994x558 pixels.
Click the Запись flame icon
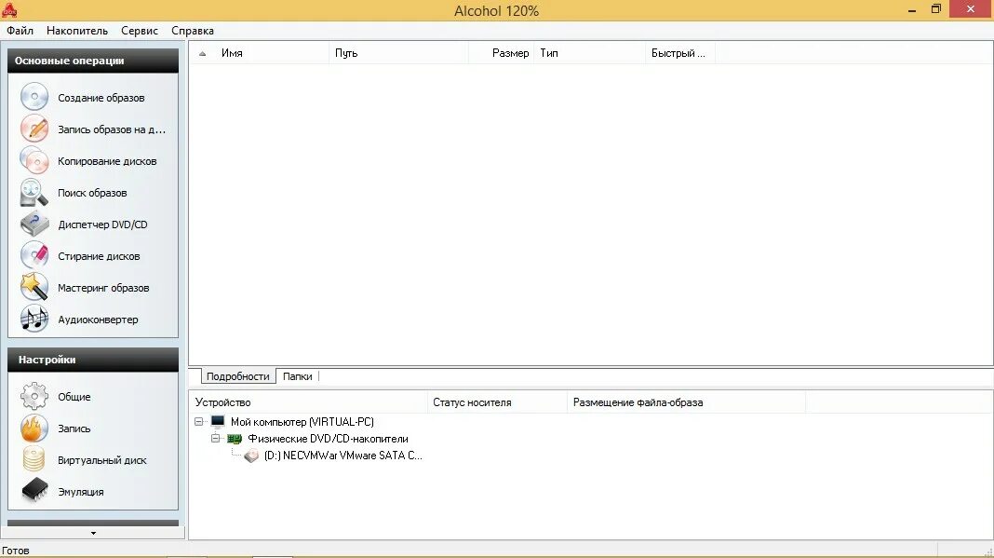pyautogui.click(x=34, y=428)
